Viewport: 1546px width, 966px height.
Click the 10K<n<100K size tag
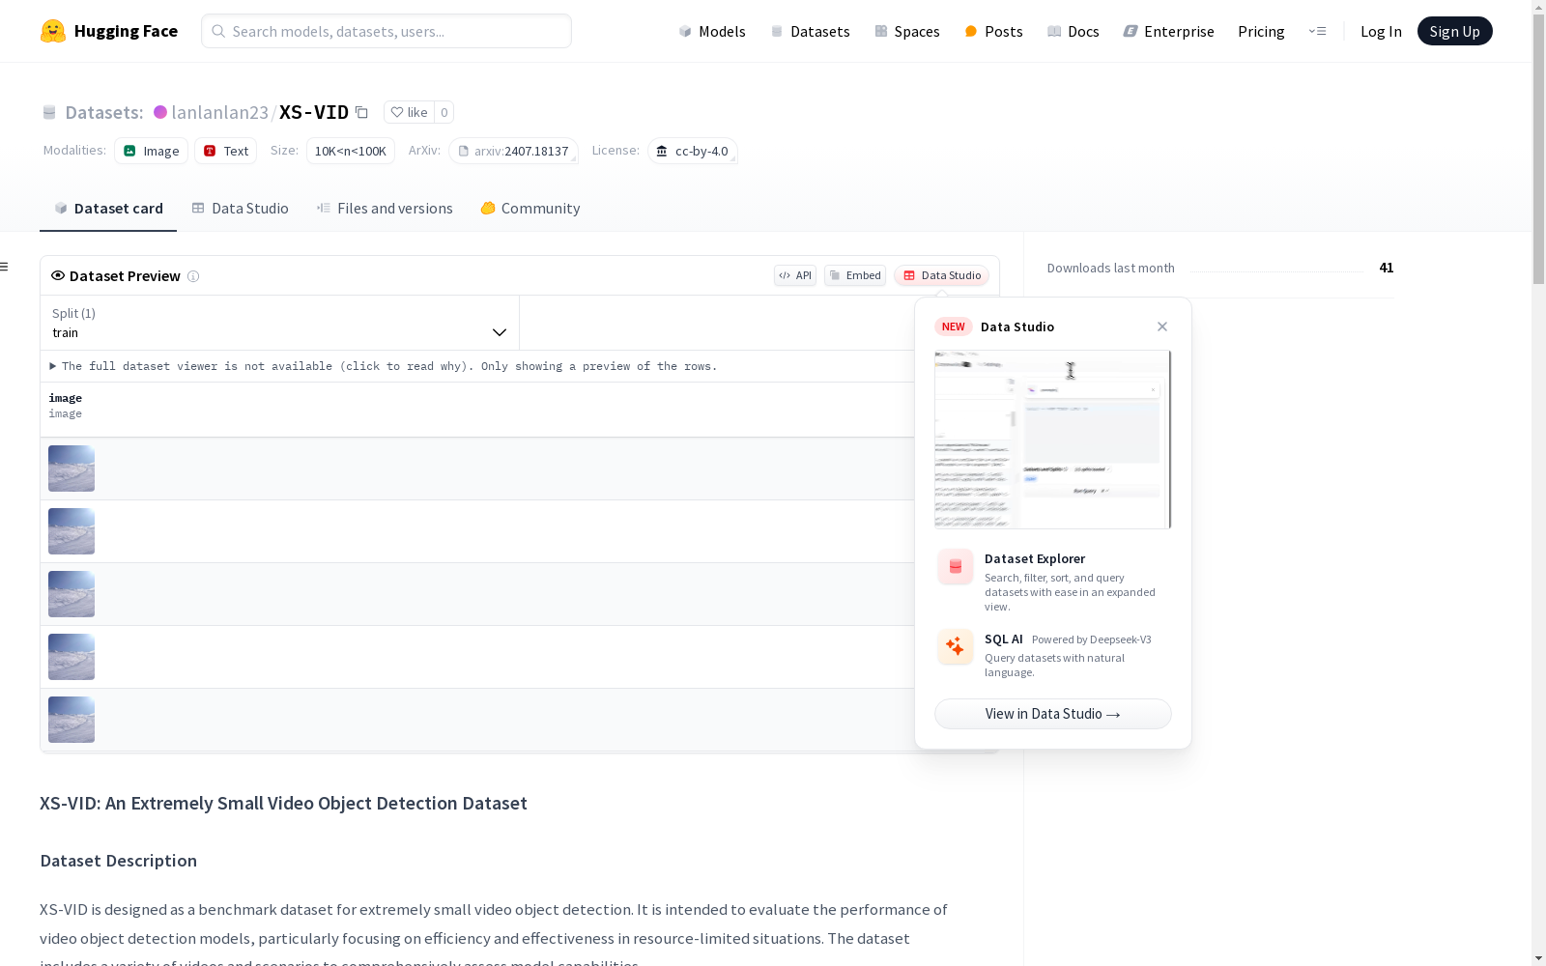pos(351,151)
